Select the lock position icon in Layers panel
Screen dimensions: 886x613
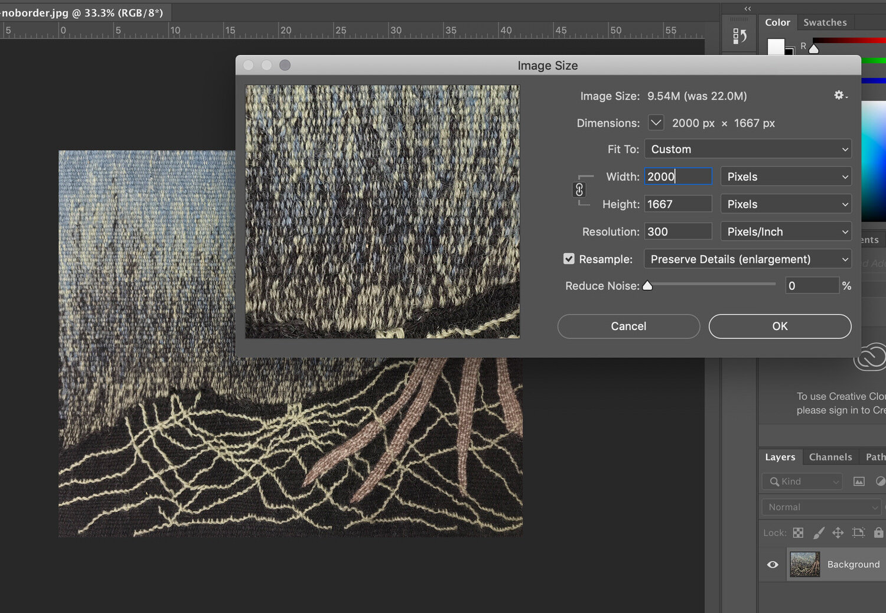pyautogui.click(x=838, y=532)
